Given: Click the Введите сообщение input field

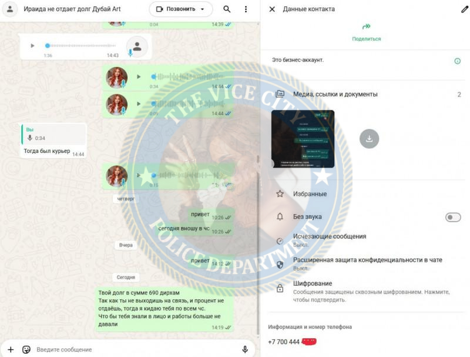Looking at the screenshot, I should 136,349.
